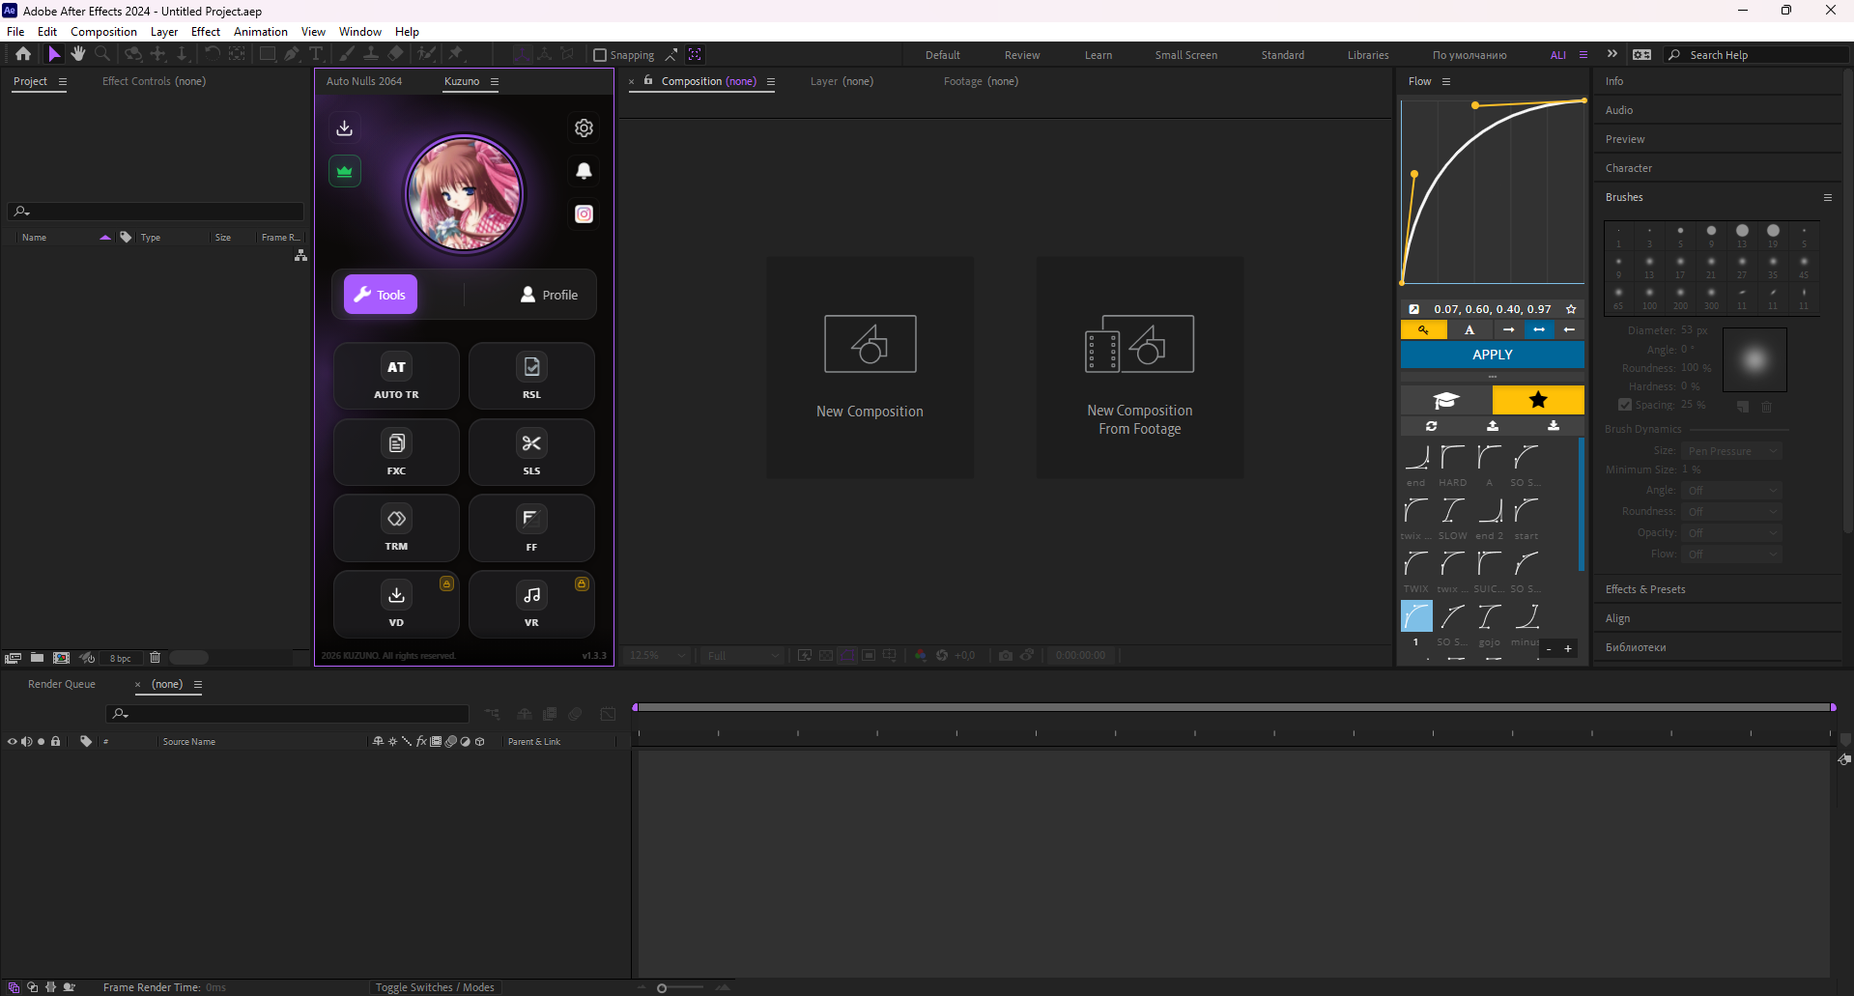Click the trash icon in Project panel

[155, 658]
